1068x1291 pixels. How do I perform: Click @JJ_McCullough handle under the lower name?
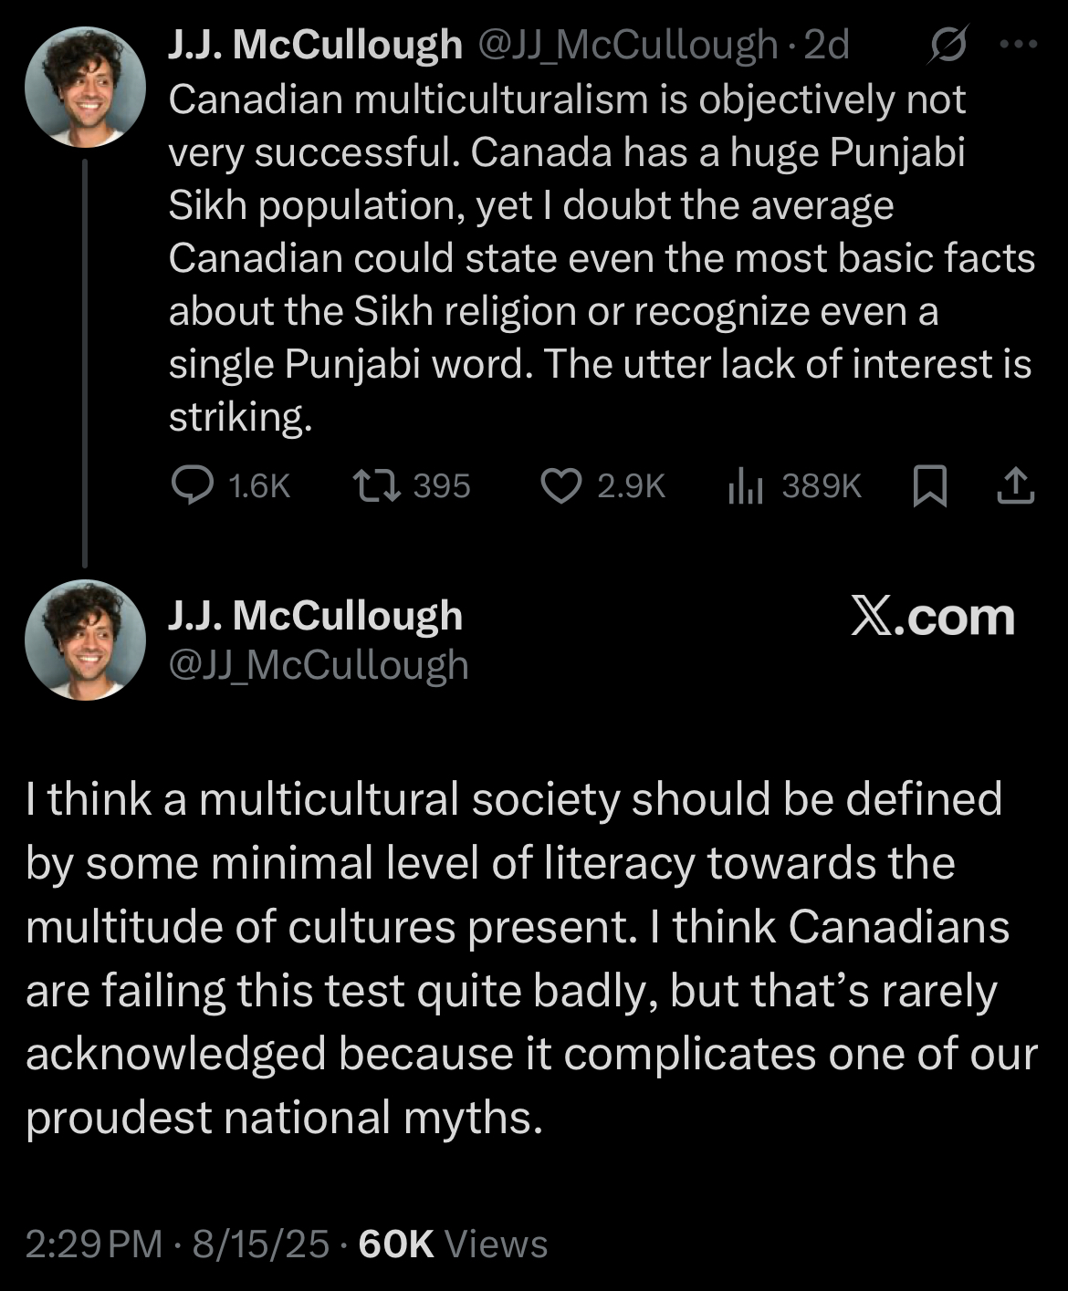tap(319, 665)
